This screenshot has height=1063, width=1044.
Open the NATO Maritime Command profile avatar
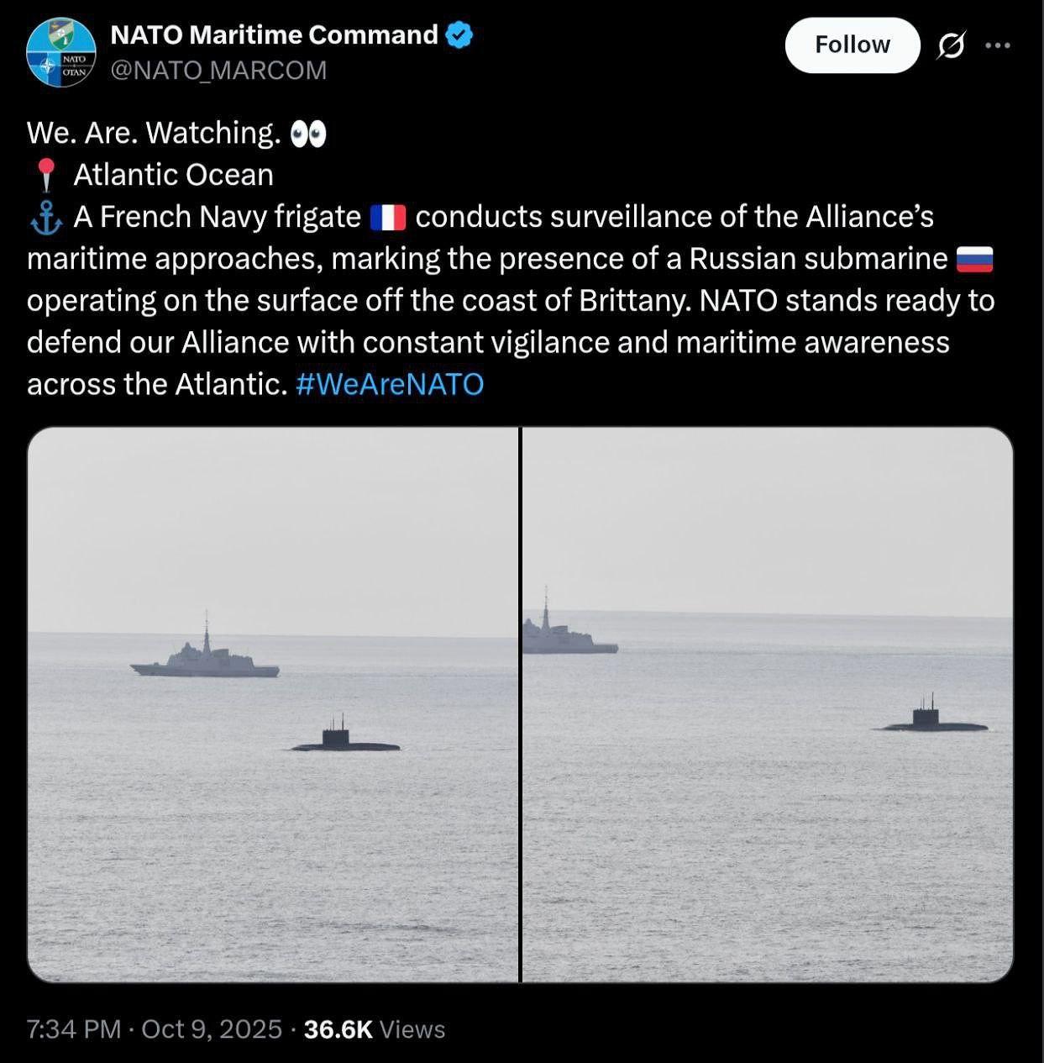tap(60, 52)
